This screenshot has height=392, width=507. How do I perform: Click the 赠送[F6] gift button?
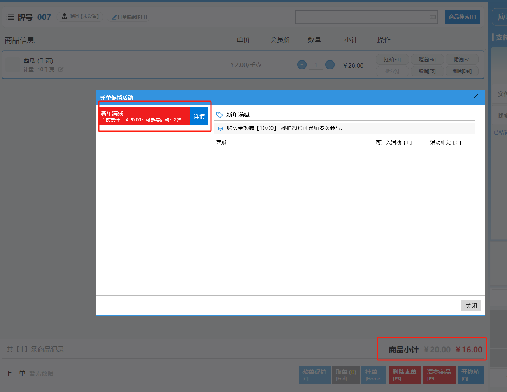click(427, 60)
